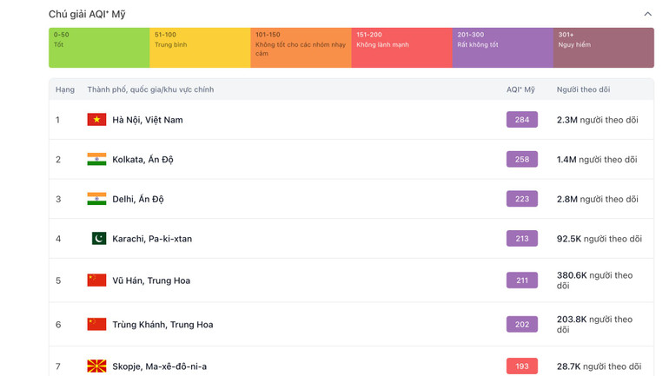
Task: Select the red 151-200 Không lành mạnh swatch
Action: (401, 48)
